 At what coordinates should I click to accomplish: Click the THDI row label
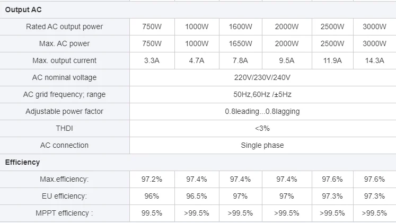click(x=64, y=128)
